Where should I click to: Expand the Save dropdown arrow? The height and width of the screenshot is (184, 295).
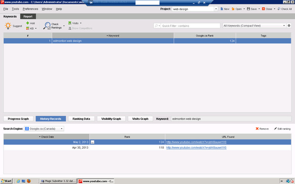[259, 9]
